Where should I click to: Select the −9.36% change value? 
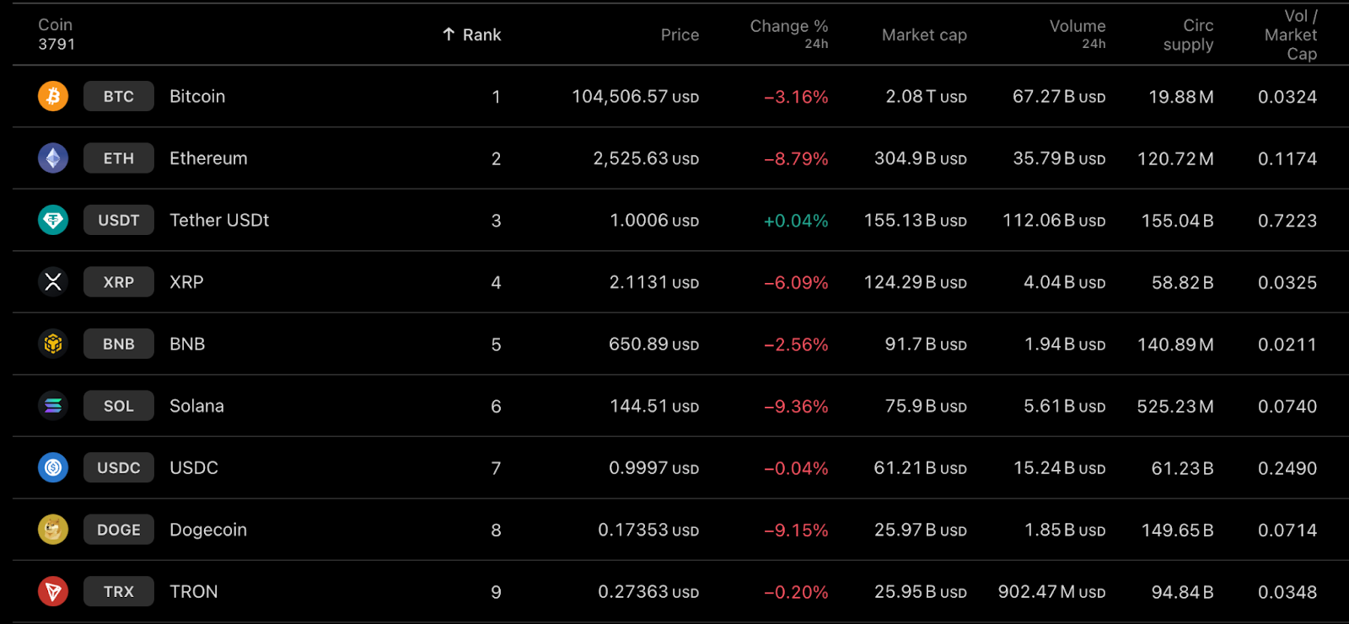pyautogui.click(x=796, y=406)
